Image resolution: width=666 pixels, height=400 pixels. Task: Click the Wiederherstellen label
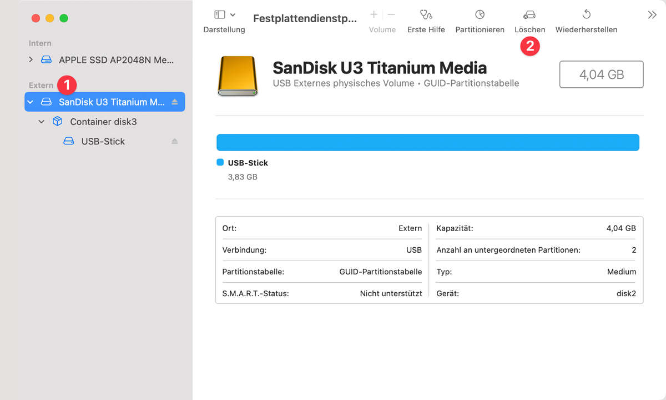(x=586, y=29)
